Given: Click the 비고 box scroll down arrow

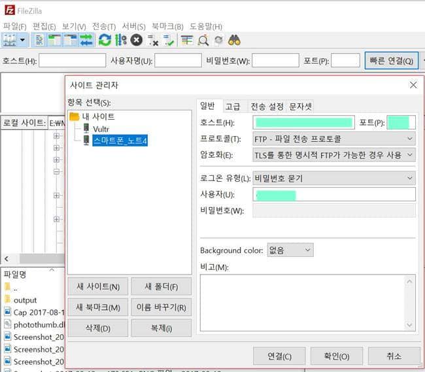Looking at the screenshot, I should (x=409, y=324).
